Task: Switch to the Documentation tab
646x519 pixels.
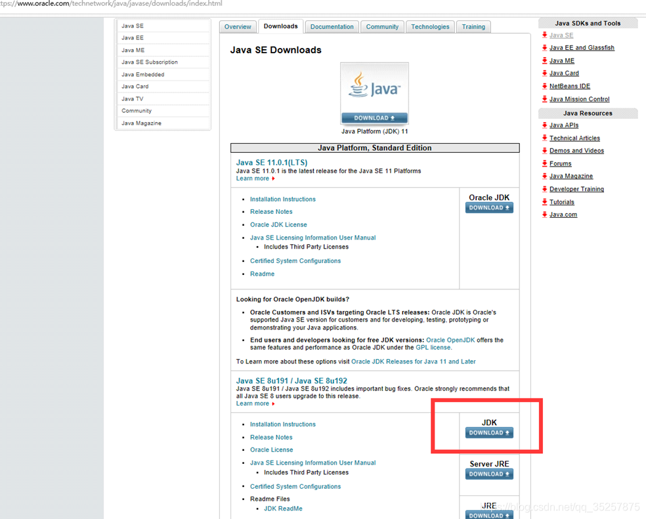Action: 332,27
